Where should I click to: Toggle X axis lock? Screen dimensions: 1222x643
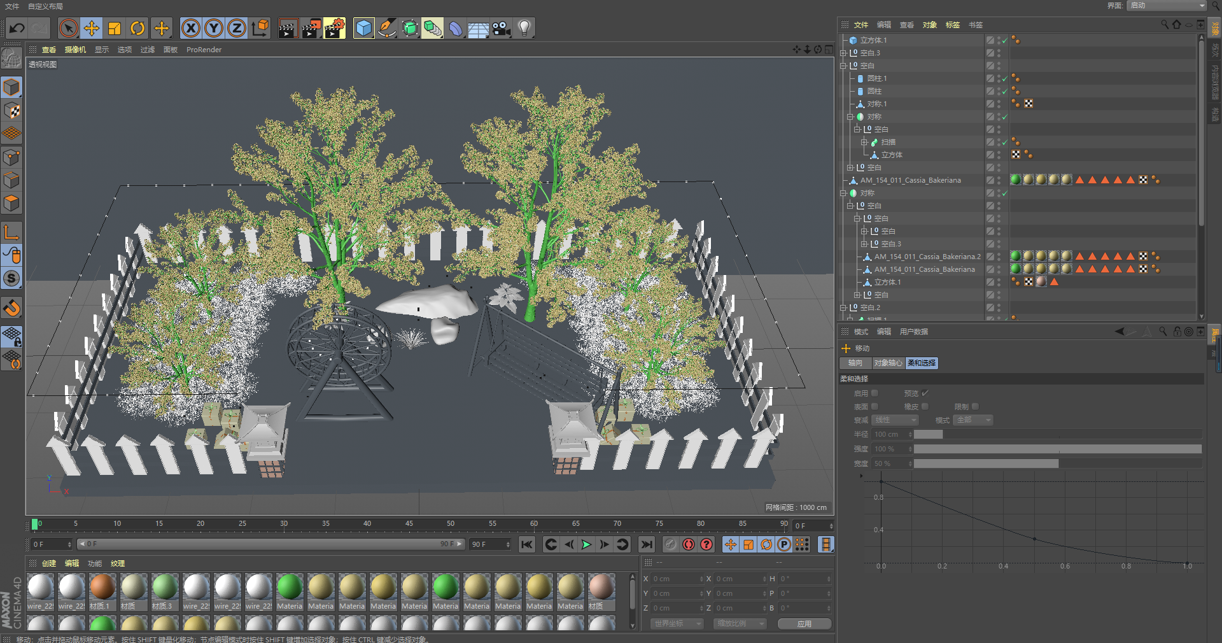[x=191, y=28]
